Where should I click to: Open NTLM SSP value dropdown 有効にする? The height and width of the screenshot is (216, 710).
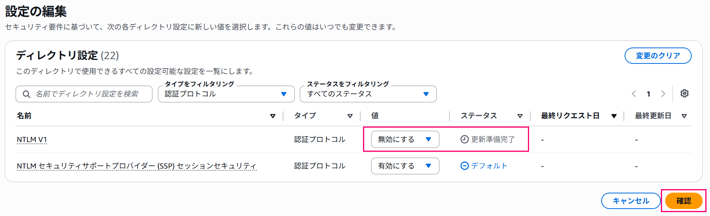pyautogui.click(x=405, y=166)
